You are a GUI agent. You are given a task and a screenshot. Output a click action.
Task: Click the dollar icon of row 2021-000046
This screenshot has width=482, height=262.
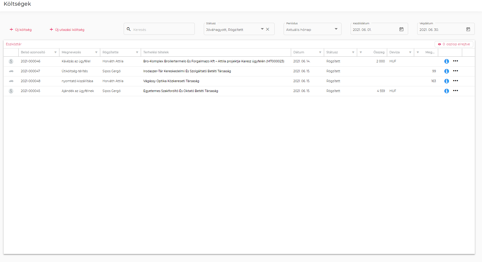pos(11,61)
